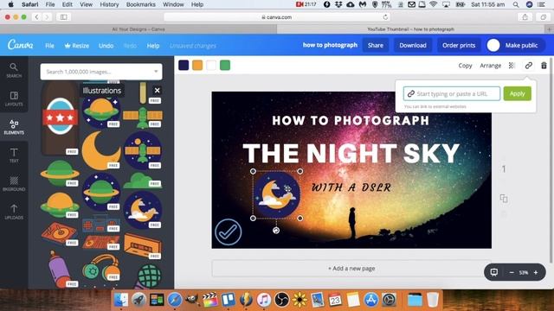Click the link icon in toolbar

tap(529, 66)
